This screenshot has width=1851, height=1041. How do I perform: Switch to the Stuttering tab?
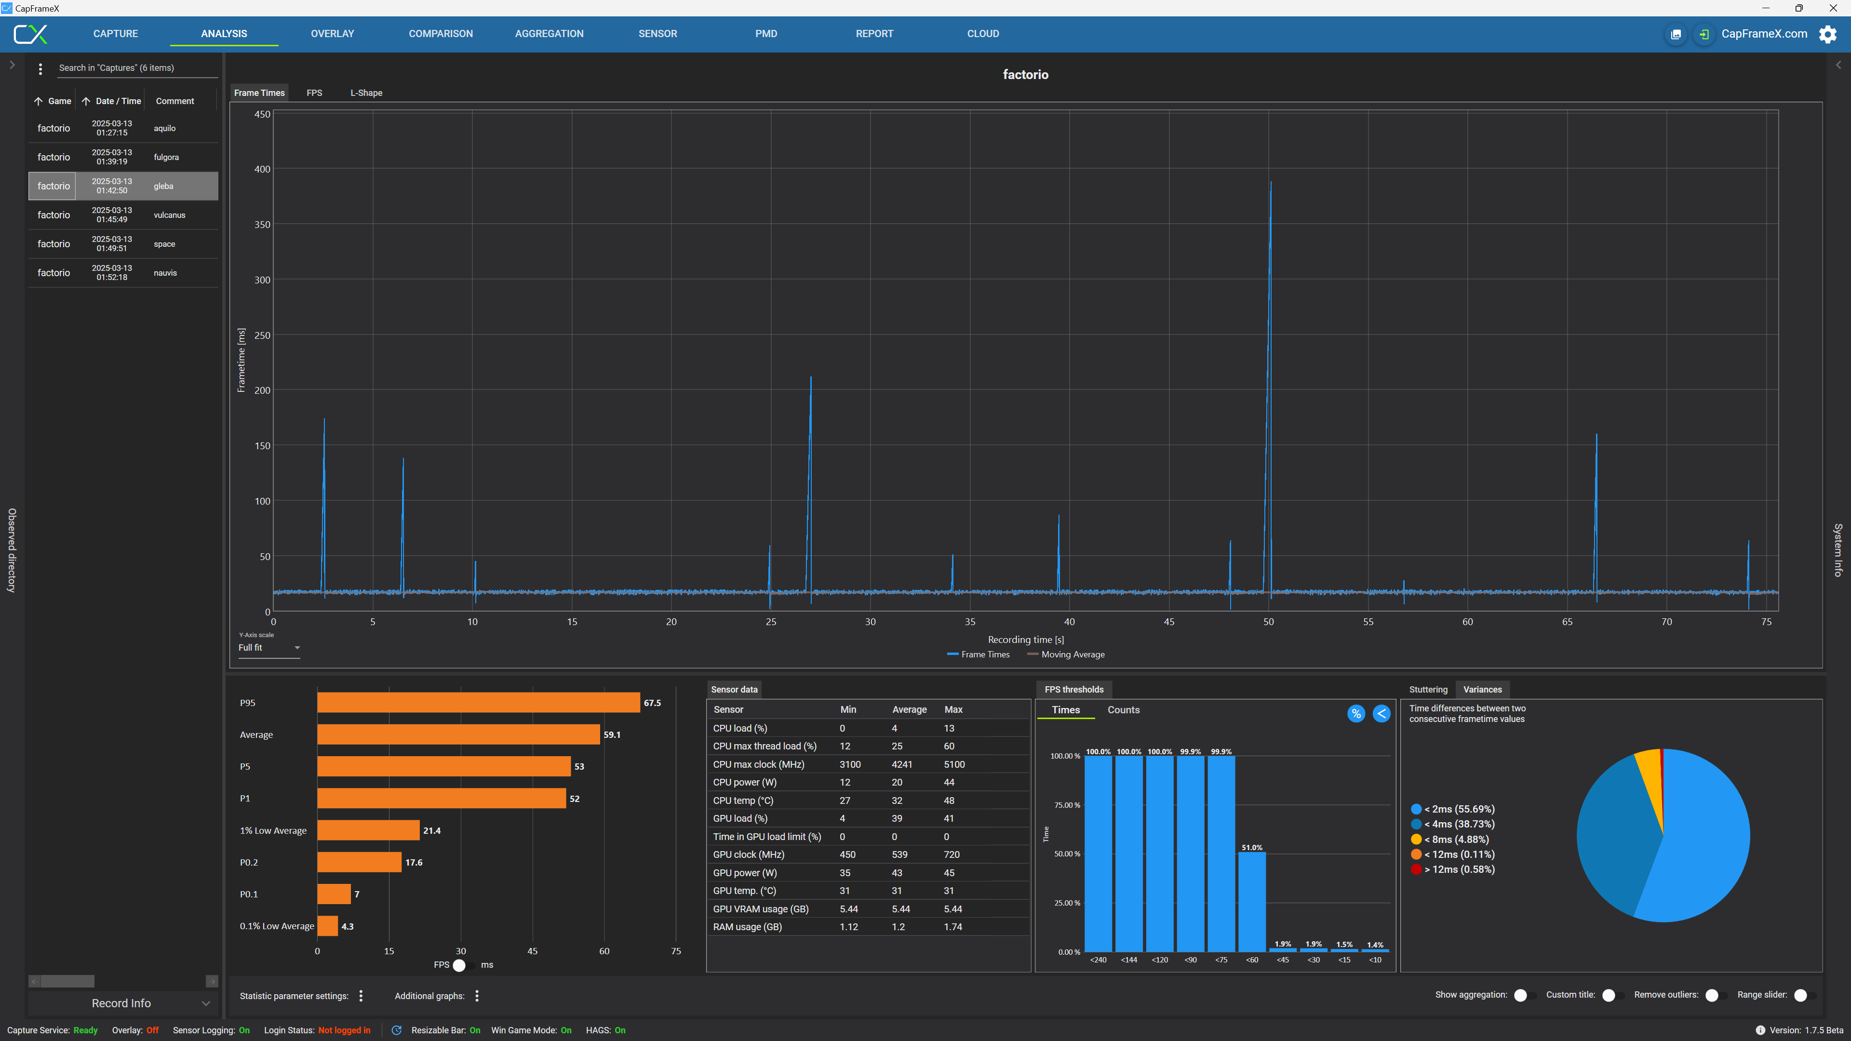click(x=1428, y=690)
